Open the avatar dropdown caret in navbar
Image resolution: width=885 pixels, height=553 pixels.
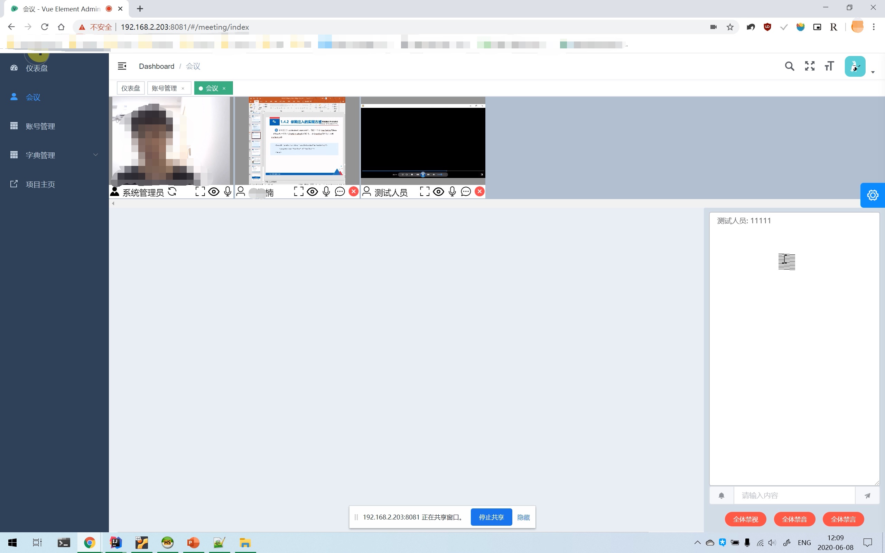pyautogui.click(x=873, y=72)
